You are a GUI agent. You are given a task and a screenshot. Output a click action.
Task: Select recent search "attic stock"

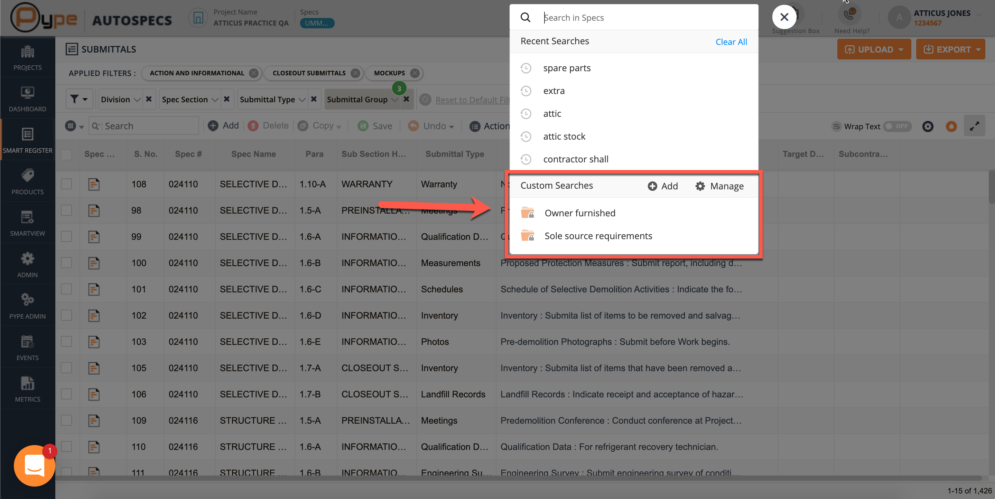[564, 136]
